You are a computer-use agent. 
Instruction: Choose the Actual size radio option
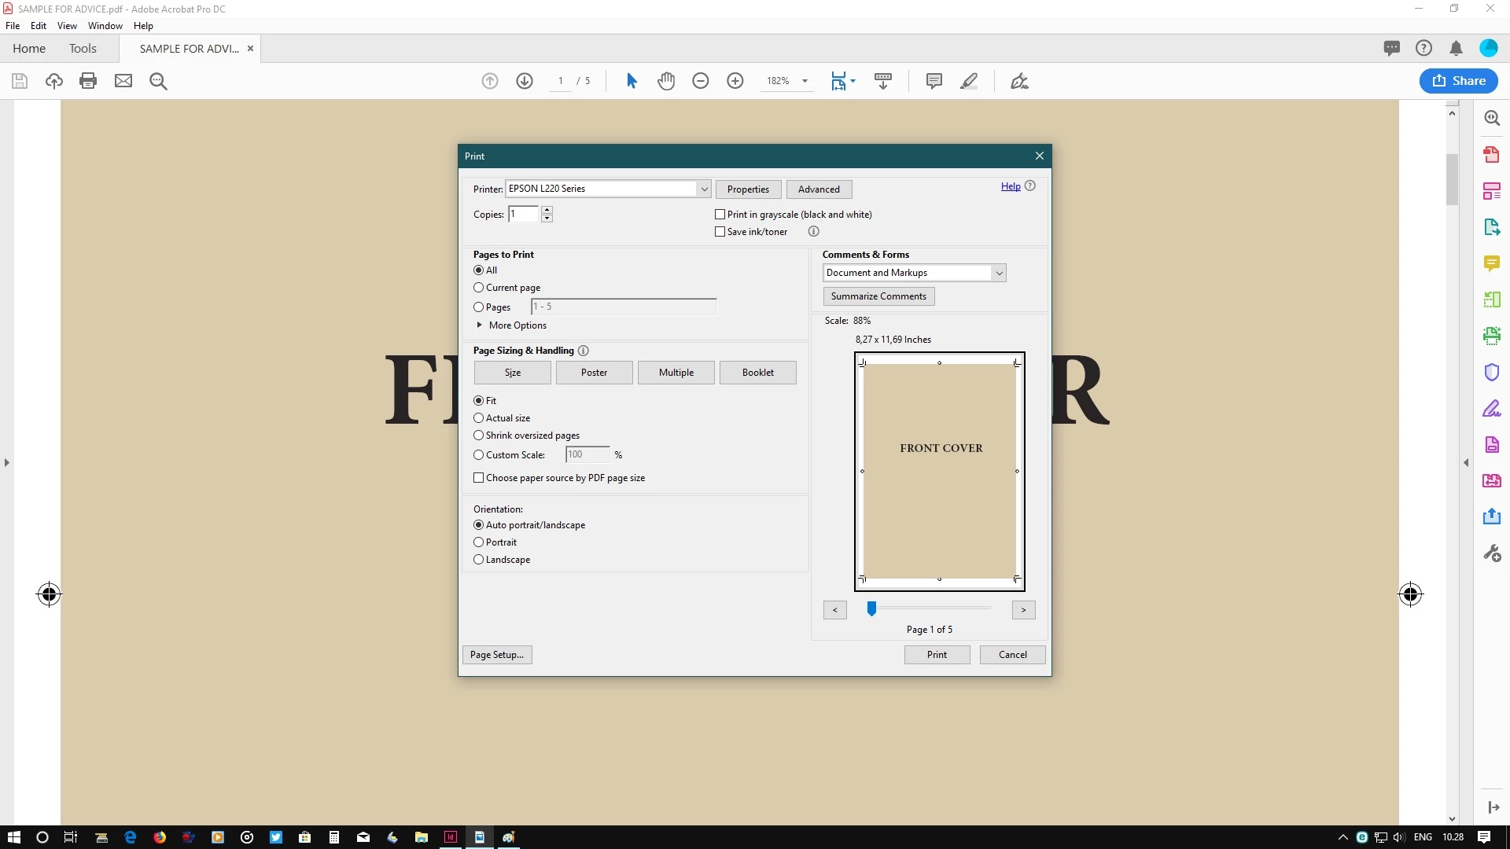click(x=478, y=418)
